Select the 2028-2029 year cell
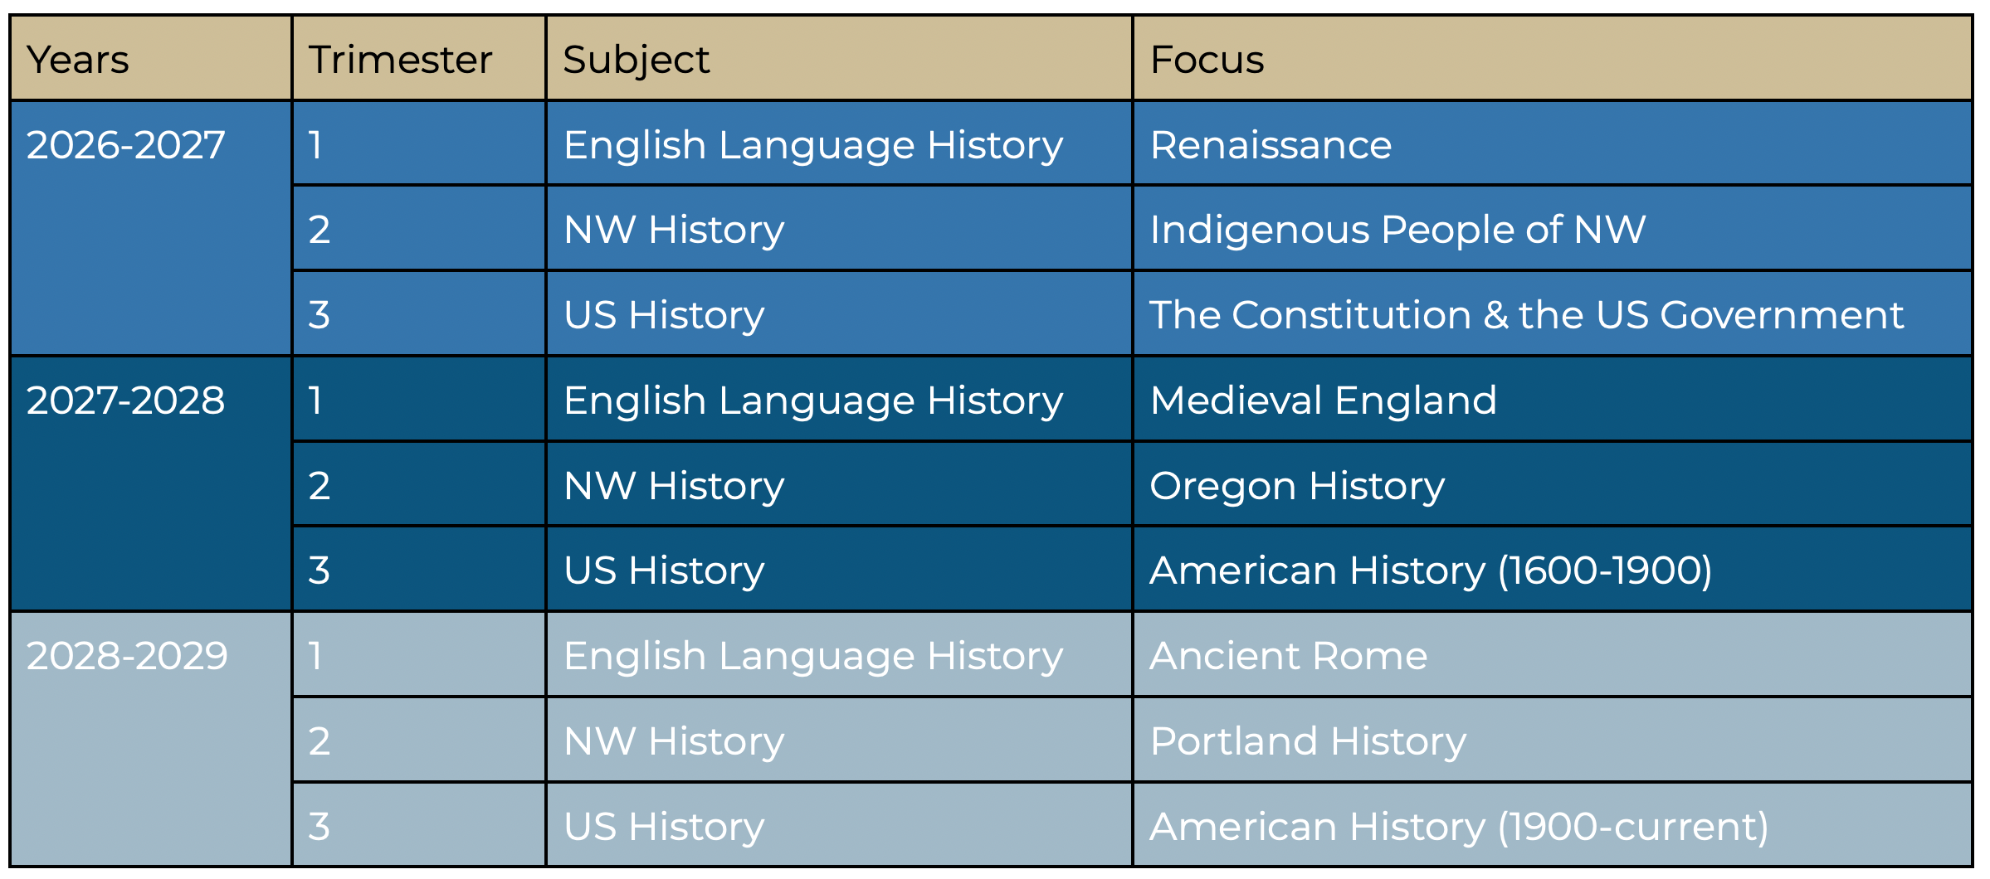1990x879 pixels. pos(151,740)
